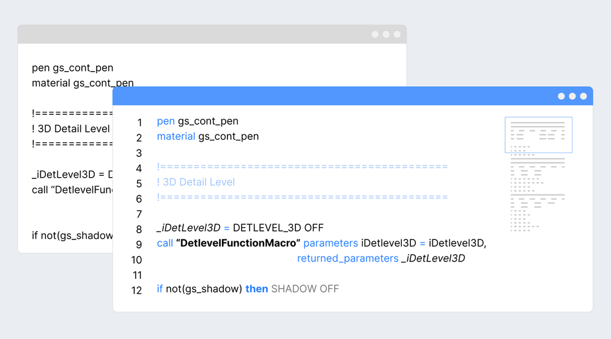Click the rightmost dot in the gray title bar

point(397,34)
